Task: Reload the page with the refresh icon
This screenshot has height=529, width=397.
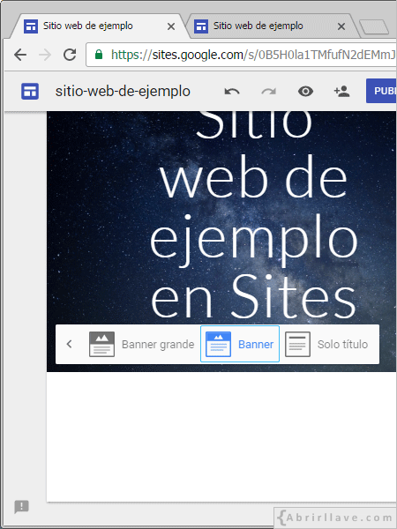Action: tap(70, 55)
